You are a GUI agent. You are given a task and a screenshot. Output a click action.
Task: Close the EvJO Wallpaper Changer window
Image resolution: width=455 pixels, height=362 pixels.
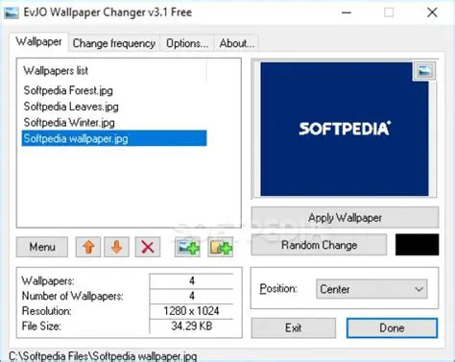coord(432,12)
